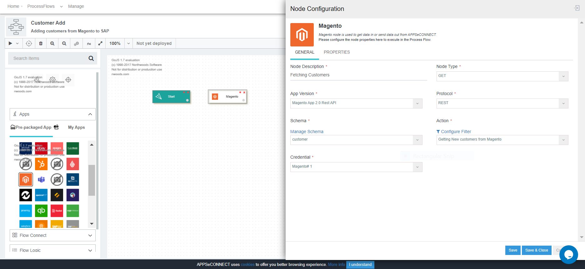Pick the Microsoft Teams app icon

point(41,180)
